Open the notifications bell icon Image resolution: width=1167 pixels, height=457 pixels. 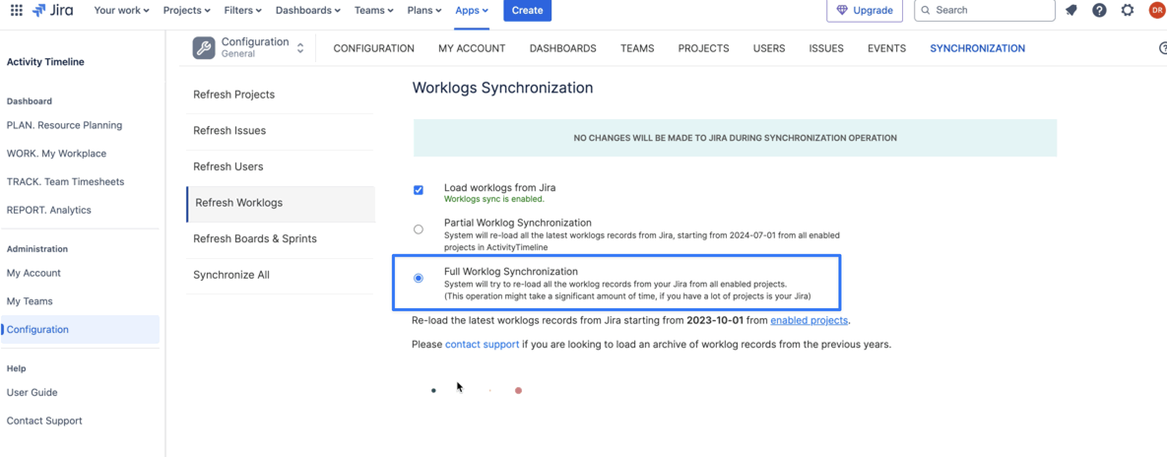click(1070, 10)
